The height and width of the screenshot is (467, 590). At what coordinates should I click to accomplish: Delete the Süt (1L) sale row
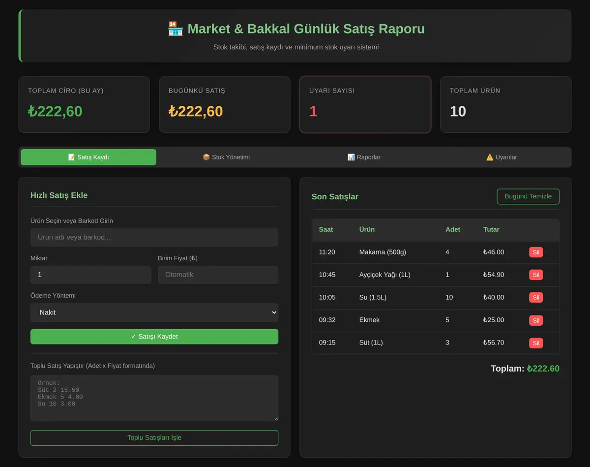536,343
